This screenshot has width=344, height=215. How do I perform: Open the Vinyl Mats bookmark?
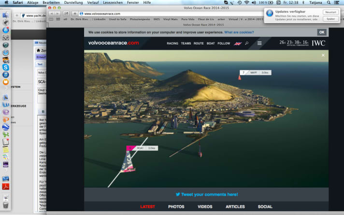170,19
